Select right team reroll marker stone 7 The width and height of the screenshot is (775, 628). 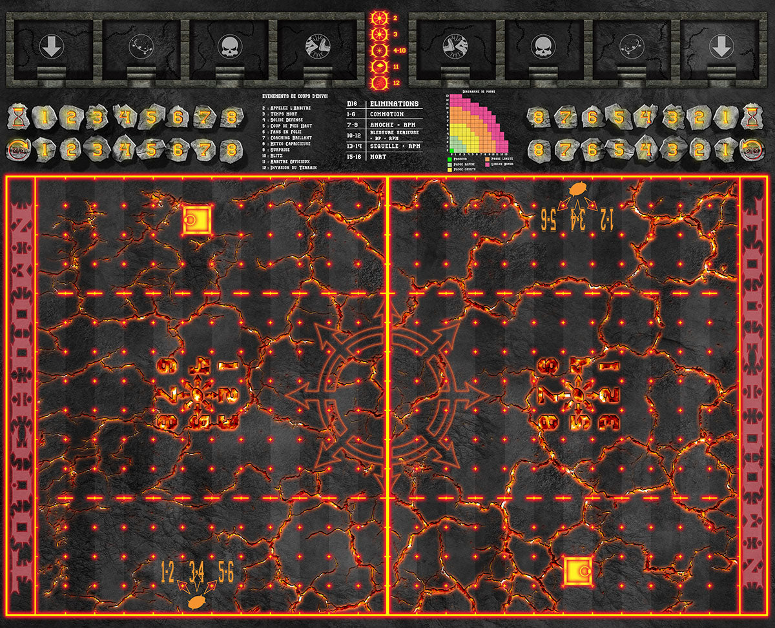point(566,150)
